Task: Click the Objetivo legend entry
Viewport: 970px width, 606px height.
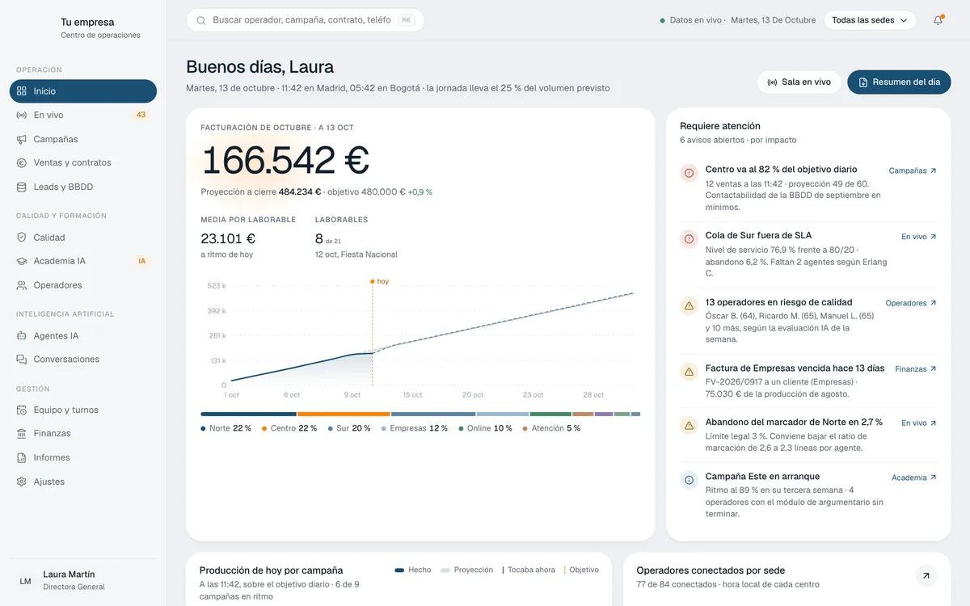Action: tap(581, 570)
